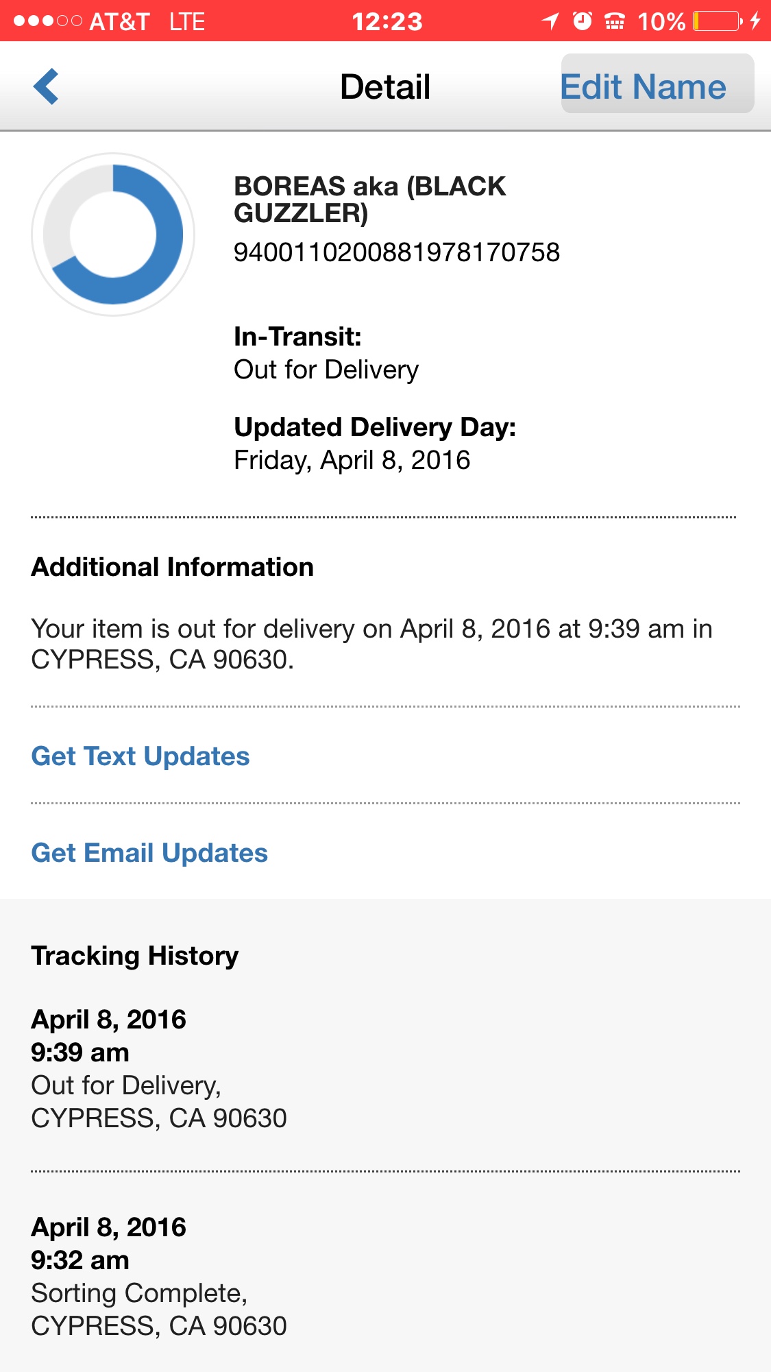Tap the location arrow status icon

click(550, 21)
